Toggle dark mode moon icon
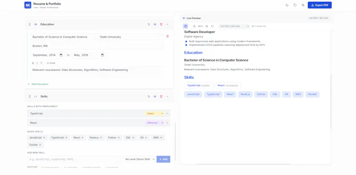The image size is (356, 175). tap(287, 5)
